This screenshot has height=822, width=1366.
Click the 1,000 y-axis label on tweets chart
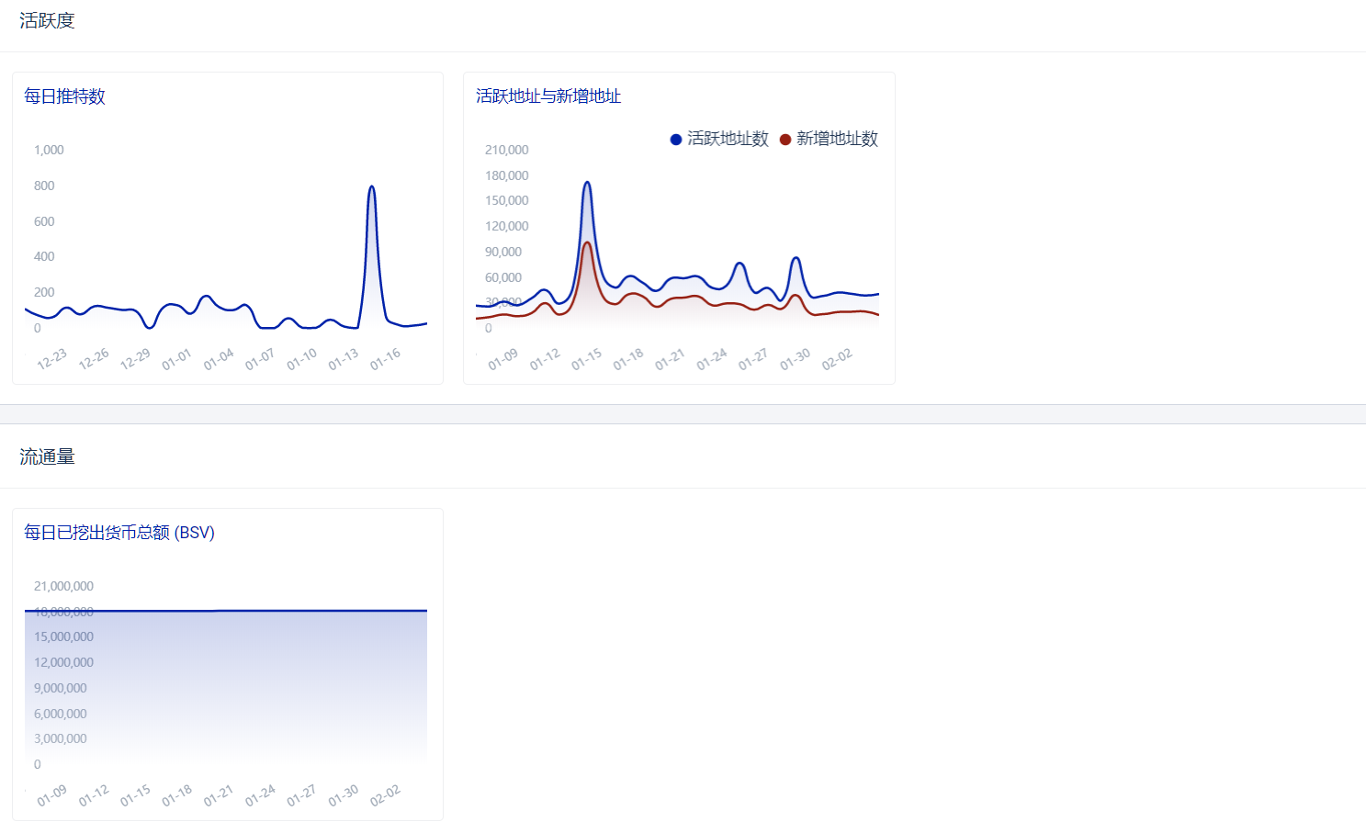click(x=49, y=150)
